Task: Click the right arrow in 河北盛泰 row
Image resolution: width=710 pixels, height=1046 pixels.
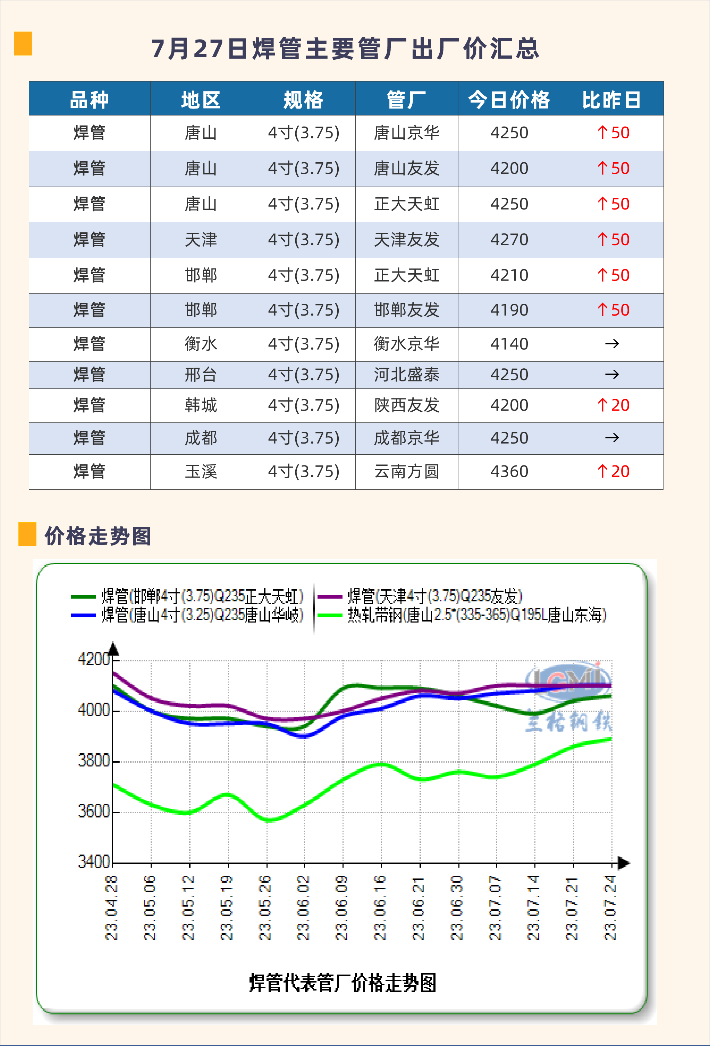Action: click(x=612, y=375)
